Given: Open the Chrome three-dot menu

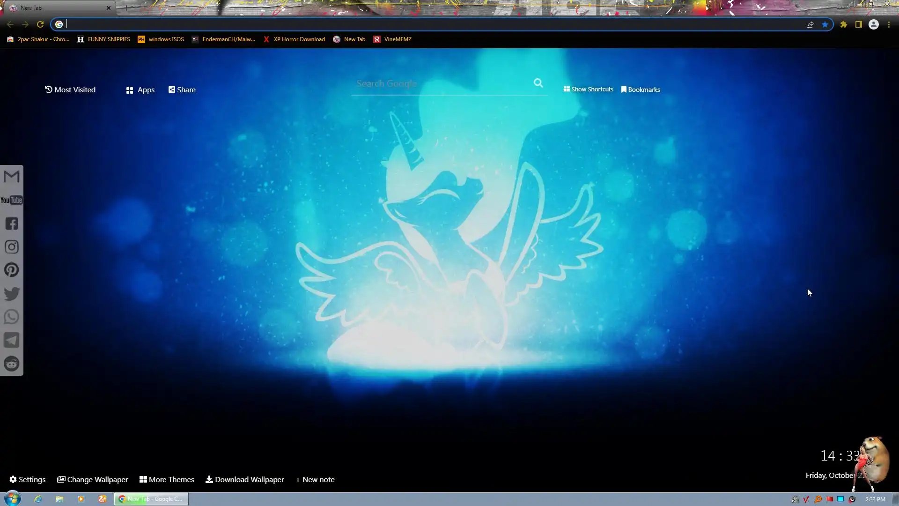Looking at the screenshot, I should tap(889, 24).
